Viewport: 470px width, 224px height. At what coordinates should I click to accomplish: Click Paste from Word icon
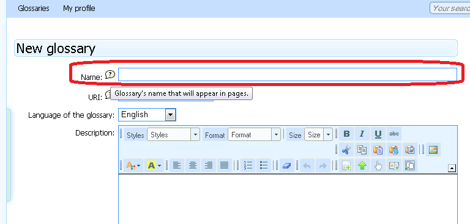click(x=410, y=150)
